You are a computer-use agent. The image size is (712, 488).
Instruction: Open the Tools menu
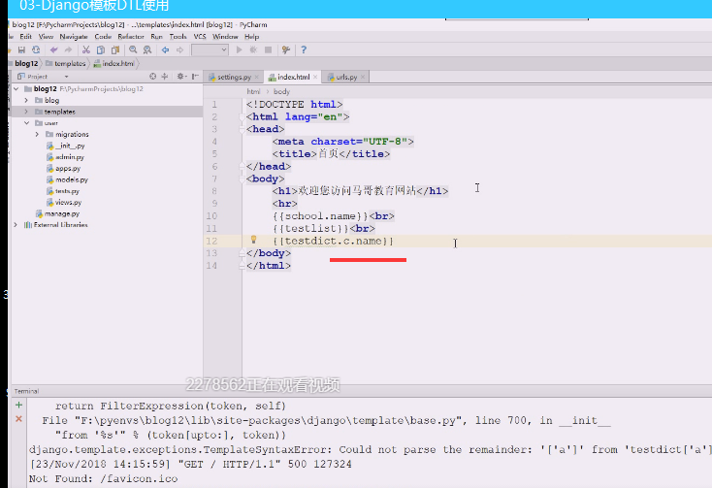pos(178,37)
